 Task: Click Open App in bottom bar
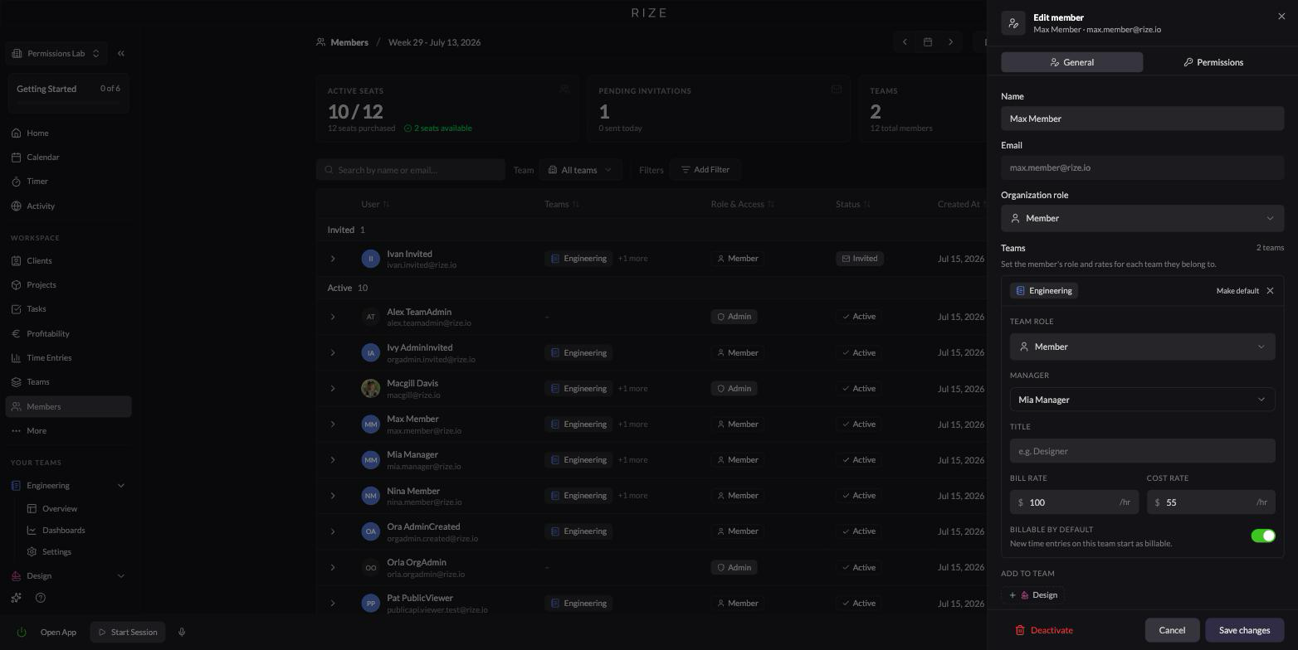point(58,632)
